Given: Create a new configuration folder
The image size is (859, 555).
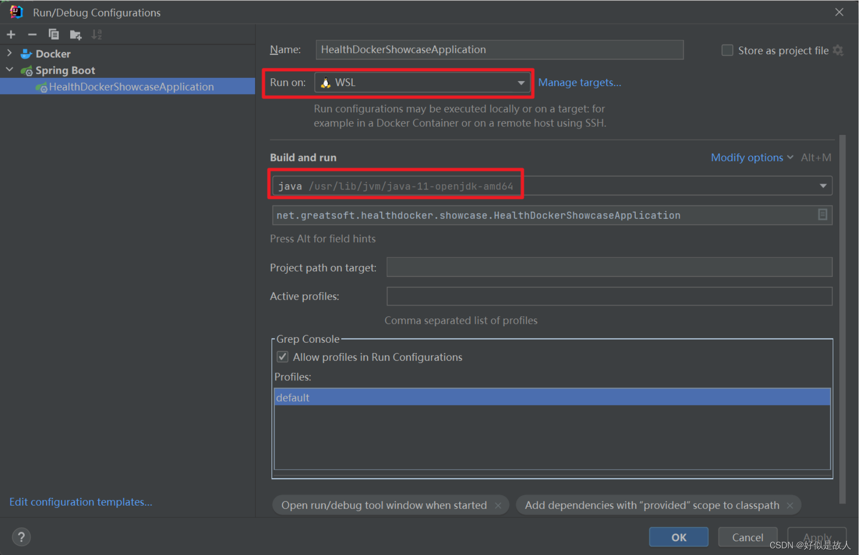Looking at the screenshot, I should 75,34.
